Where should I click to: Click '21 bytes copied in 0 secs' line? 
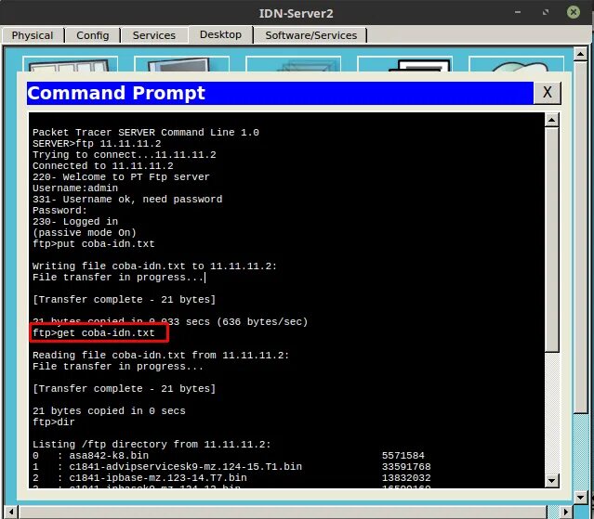click(x=109, y=411)
